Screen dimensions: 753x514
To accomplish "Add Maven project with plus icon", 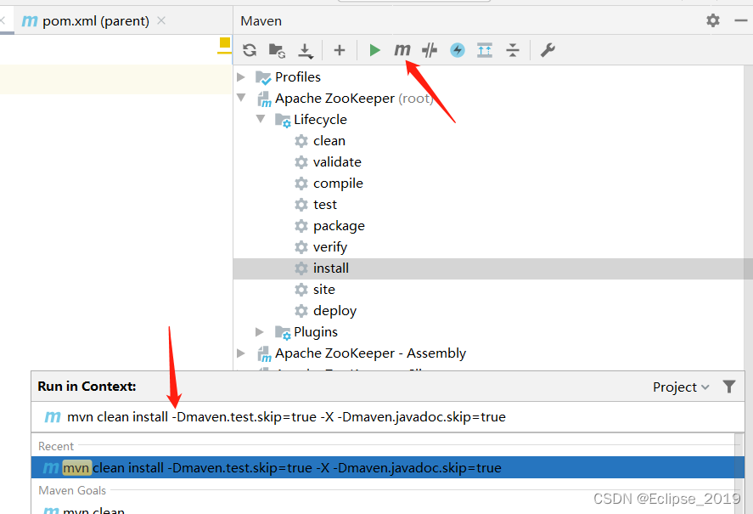I will [x=340, y=50].
